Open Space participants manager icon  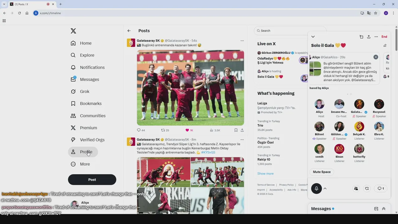pos(356,189)
